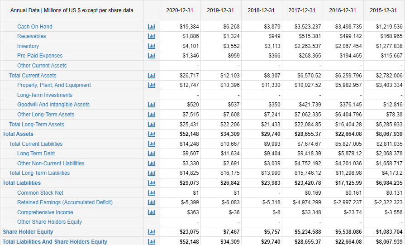Select the $-6,083 retained earnings cell
The height and width of the screenshot is (245, 405).
[221, 202]
